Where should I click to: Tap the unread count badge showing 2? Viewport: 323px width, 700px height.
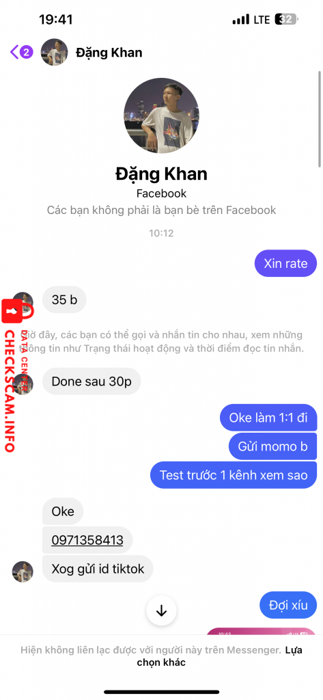coord(27,52)
